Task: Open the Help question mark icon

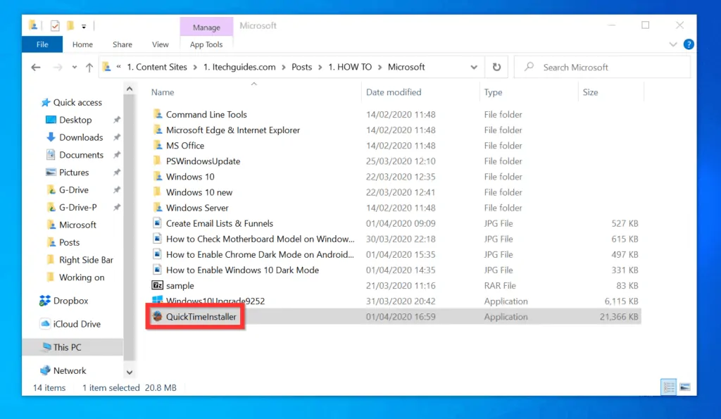Action: 689,44
